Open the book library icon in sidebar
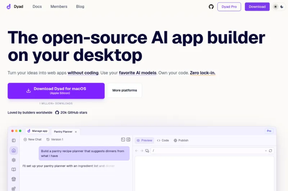Image resolution: width=288 pixels, height=191 pixels. pos(14,169)
